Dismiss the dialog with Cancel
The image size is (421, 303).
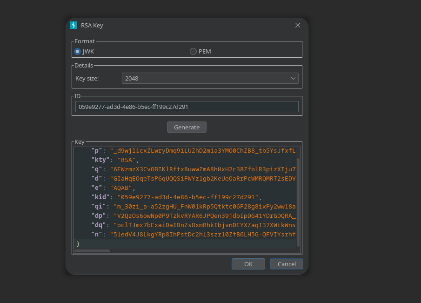(x=287, y=264)
